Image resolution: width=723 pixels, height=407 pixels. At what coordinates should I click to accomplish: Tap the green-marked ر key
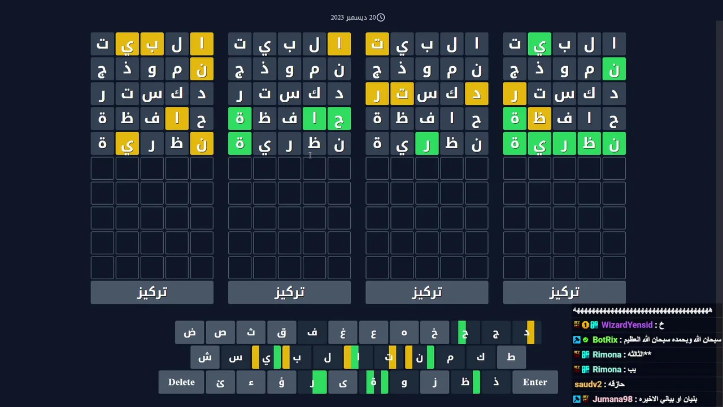312,382
